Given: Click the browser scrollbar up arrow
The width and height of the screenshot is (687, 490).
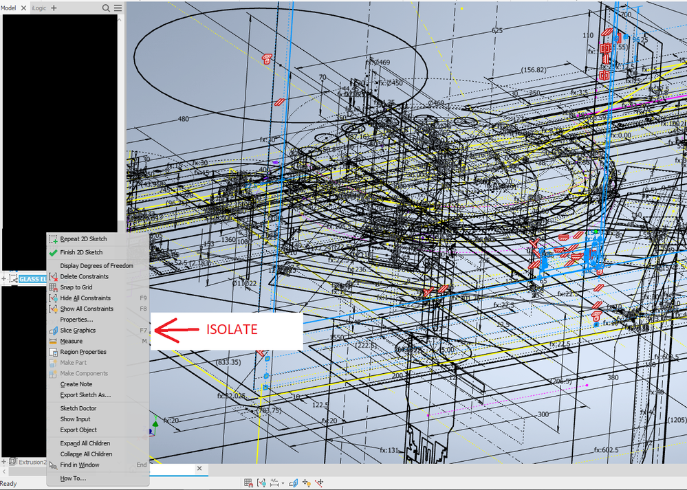Looking at the screenshot, I should (x=120, y=19).
